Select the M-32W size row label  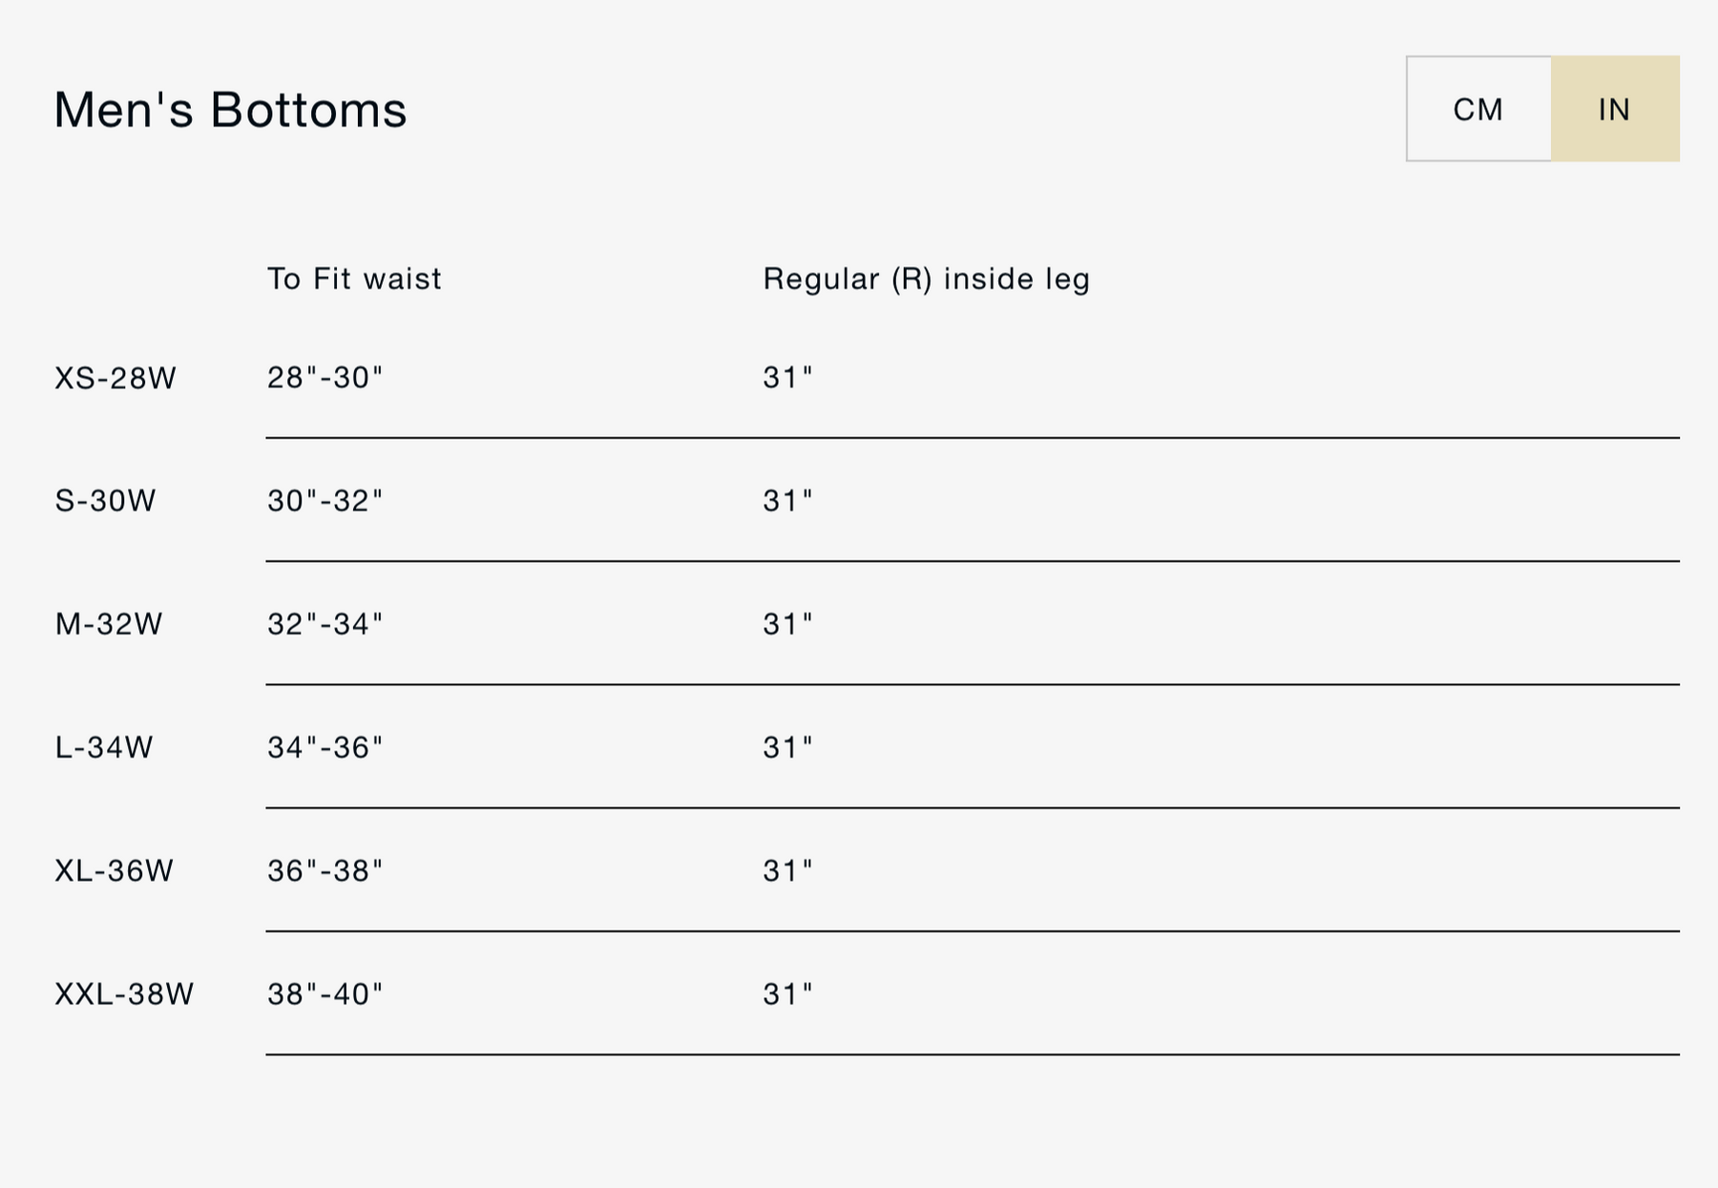[x=109, y=624]
